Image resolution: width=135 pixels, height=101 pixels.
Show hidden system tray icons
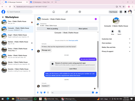[x=110, y=99]
